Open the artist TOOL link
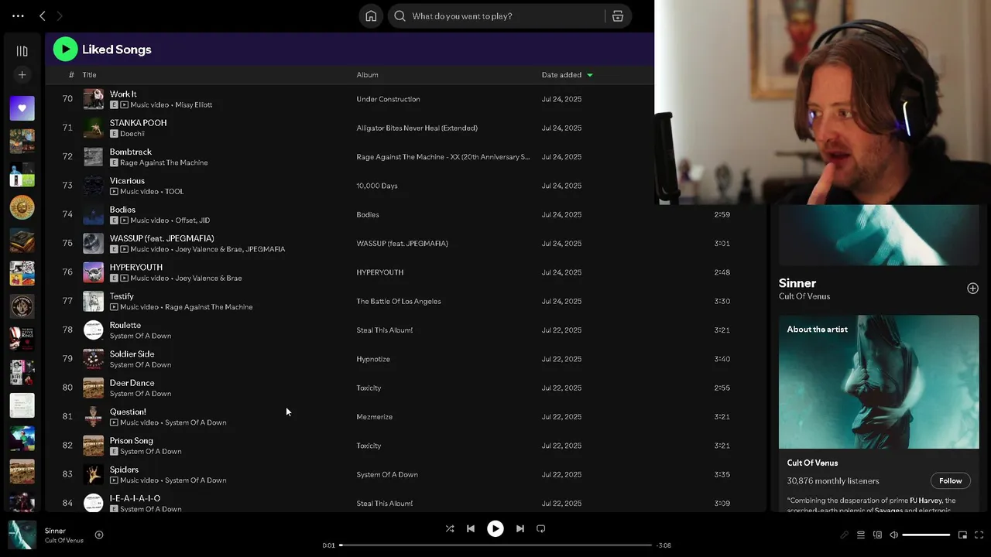The width and height of the screenshot is (991, 557). pyautogui.click(x=174, y=192)
